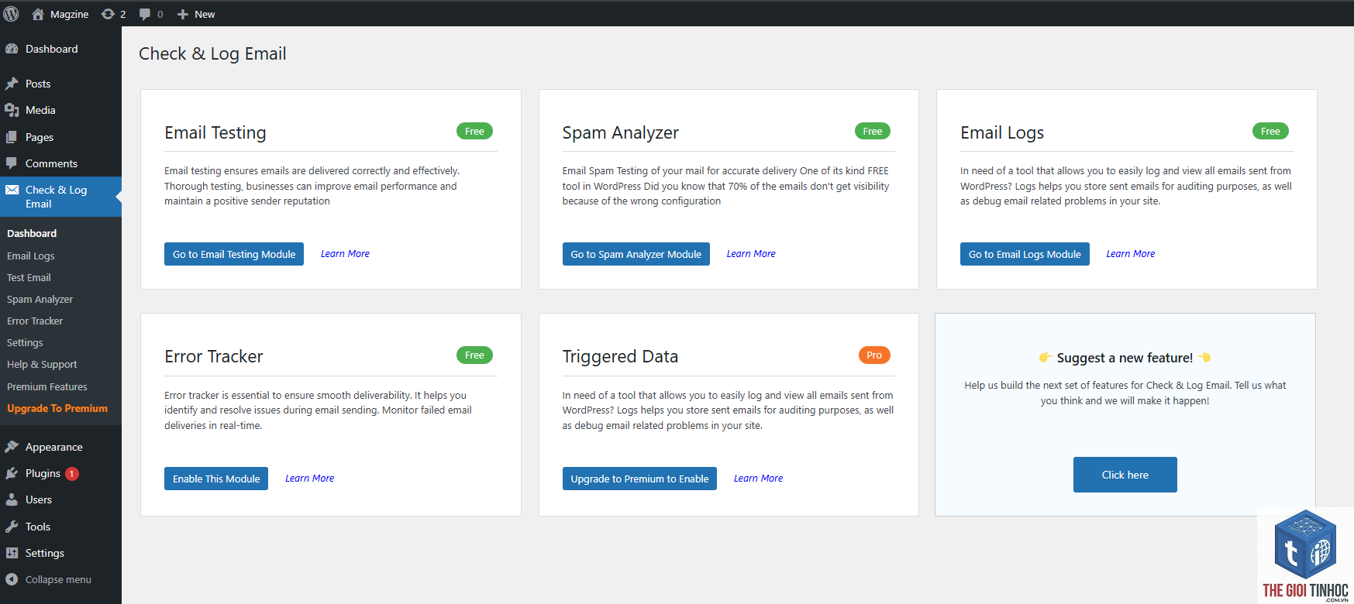1354x604 pixels.
Task: Click the Plugins plug icon
Action: [x=12, y=473]
